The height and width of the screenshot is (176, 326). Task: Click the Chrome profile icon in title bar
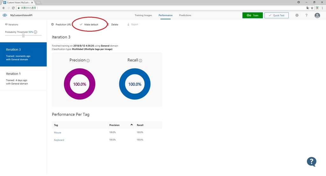point(299,2)
